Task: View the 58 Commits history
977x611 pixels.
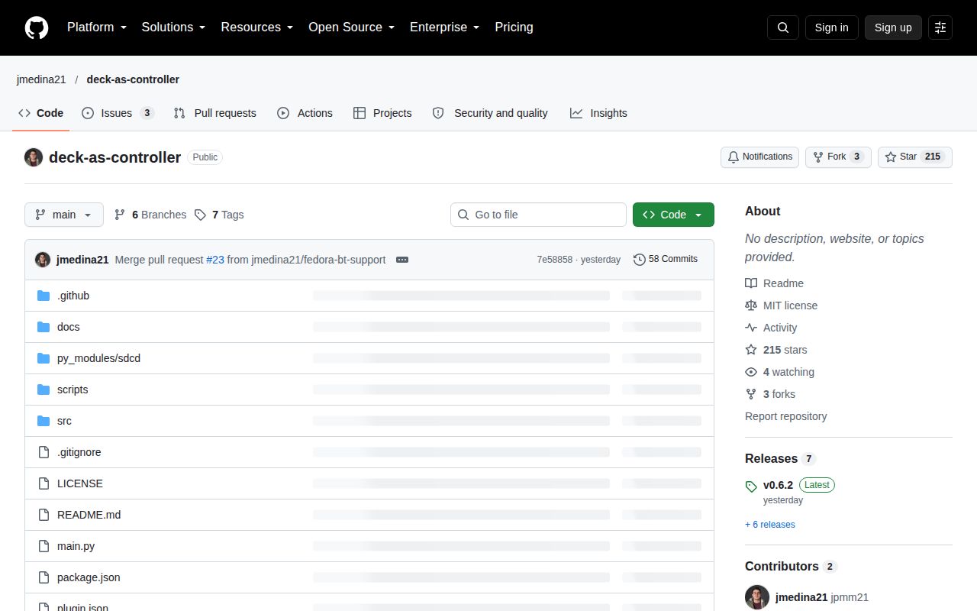Action: [x=666, y=260]
